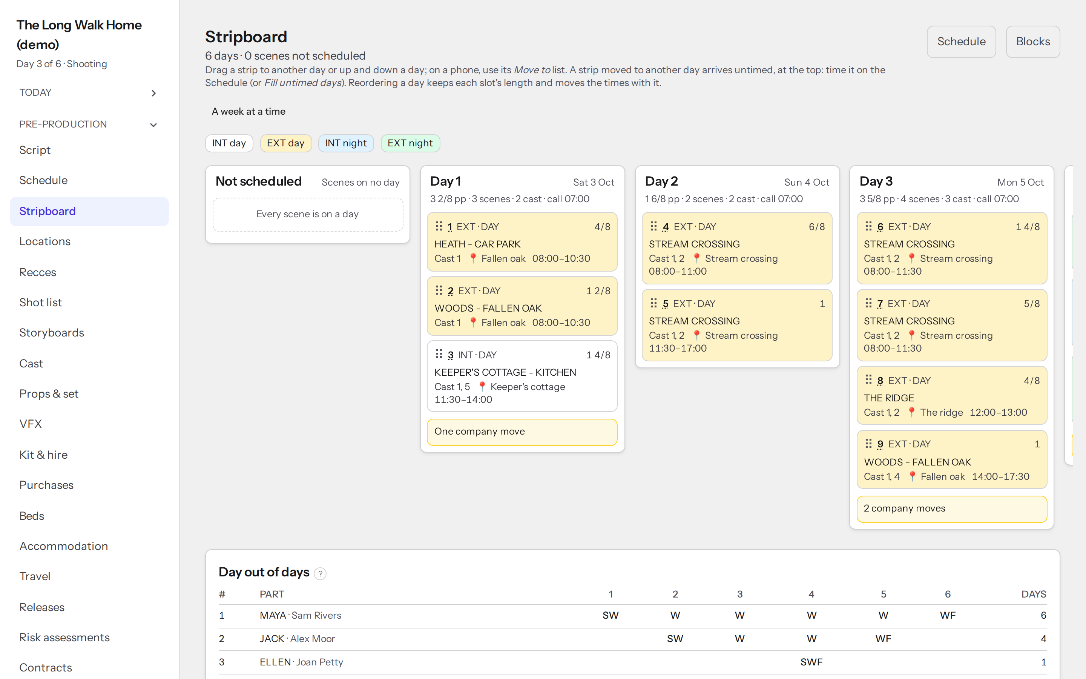Screen dimensions: 1086x679
Task: Grab the drag handle of scene 1 strip
Action: [x=439, y=226]
